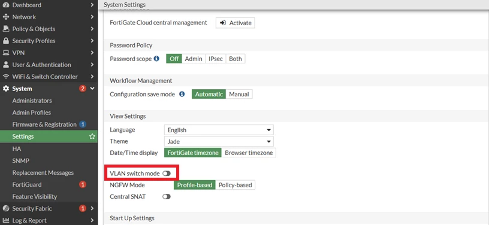Set Password scope to Off
The width and height of the screenshot is (489, 225).
click(174, 59)
